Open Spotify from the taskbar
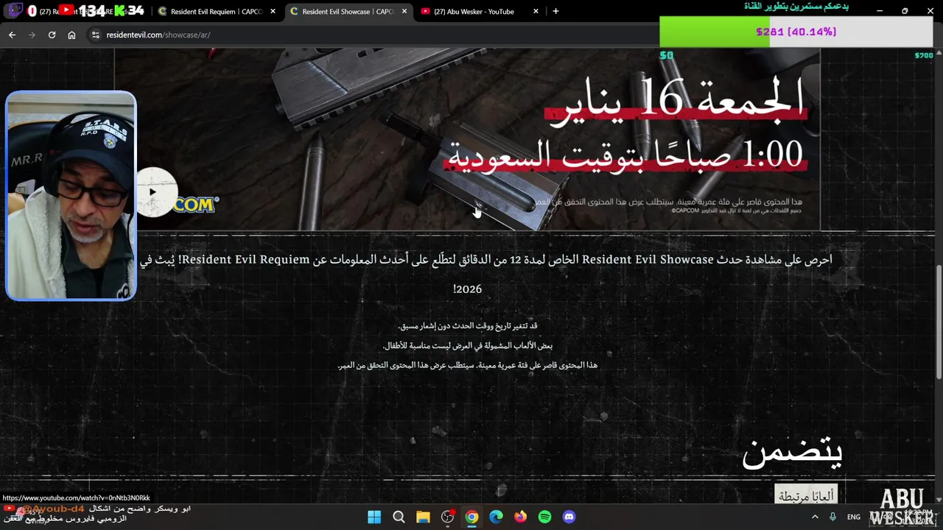 tap(544, 517)
